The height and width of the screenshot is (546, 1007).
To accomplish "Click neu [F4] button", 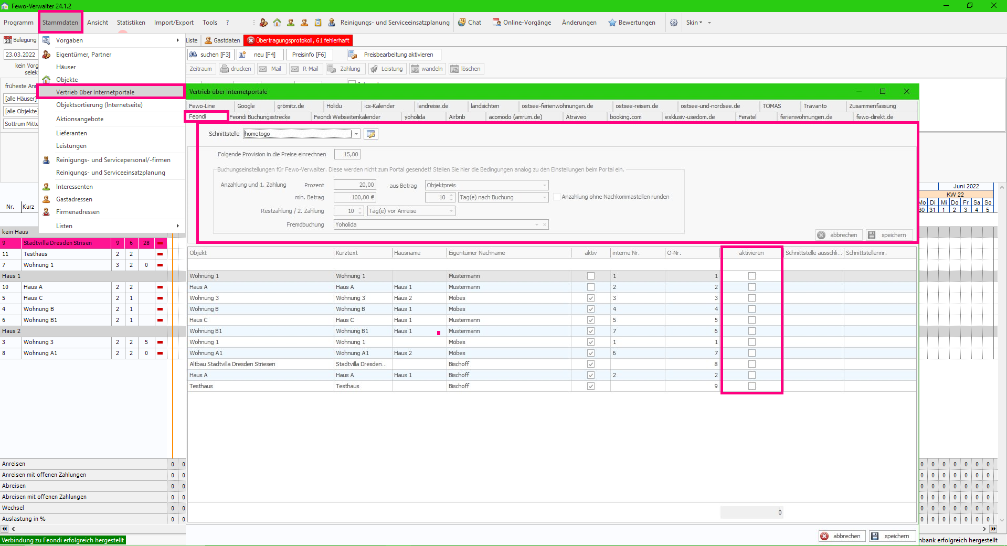I will coord(260,55).
